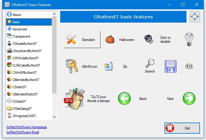The image size is (206, 140).
Task: Click the JPG paint bucket 72x72 icon
Action: (74, 99)
